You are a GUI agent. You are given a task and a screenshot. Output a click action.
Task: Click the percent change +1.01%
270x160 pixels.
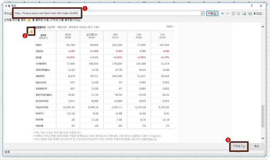[94, 57]
